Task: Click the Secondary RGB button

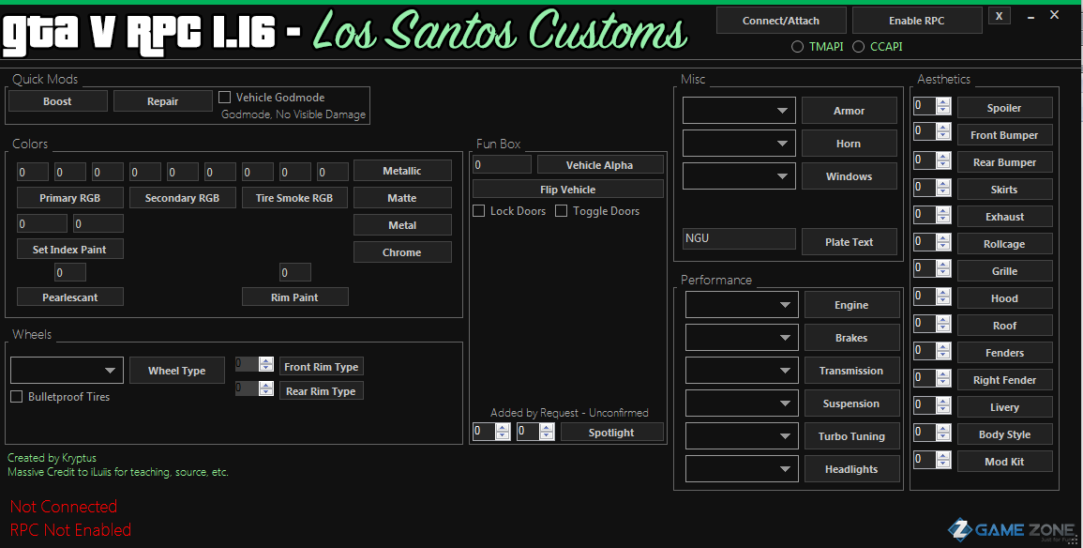Action: point(182,198)
